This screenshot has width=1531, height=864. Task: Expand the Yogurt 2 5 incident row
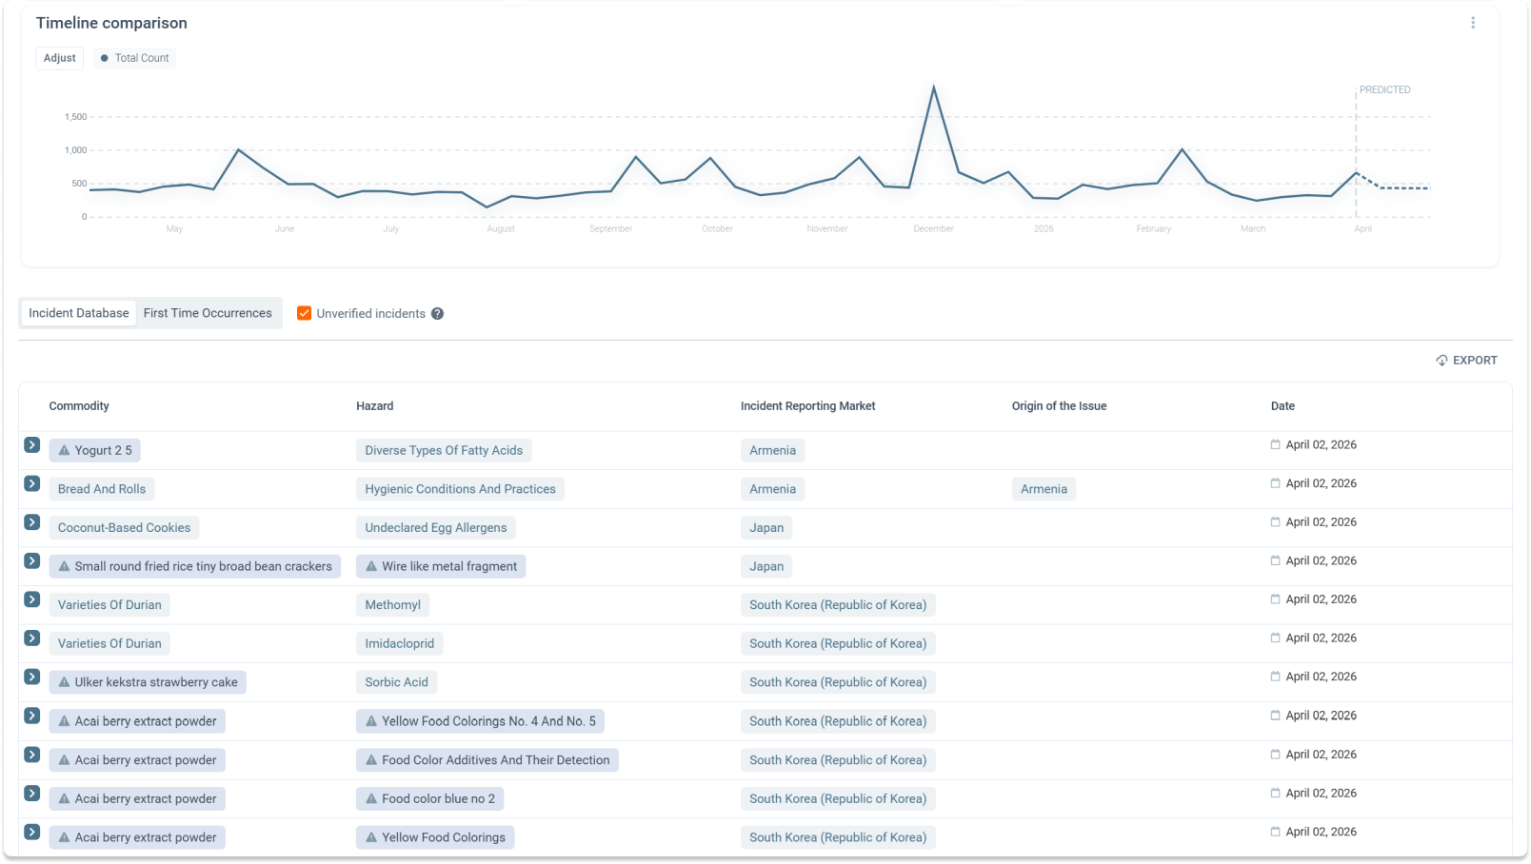point(32,445)
